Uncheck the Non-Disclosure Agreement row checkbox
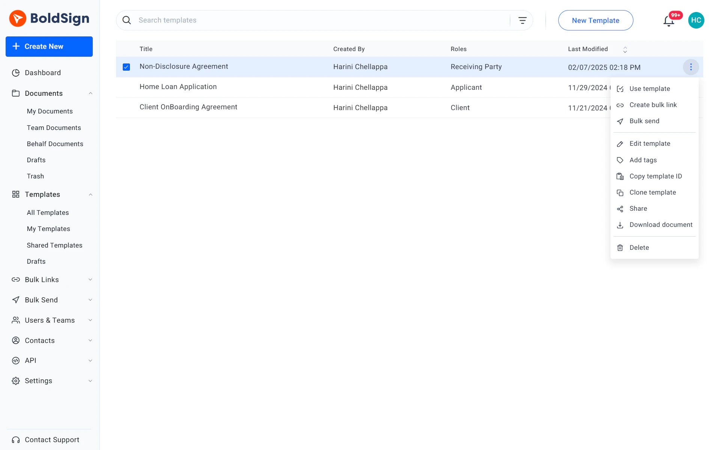The image size is (719, 450). (126, 67)
